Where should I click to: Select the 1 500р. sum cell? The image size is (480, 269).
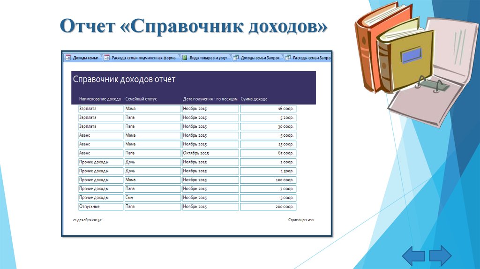tap(268, 171)
